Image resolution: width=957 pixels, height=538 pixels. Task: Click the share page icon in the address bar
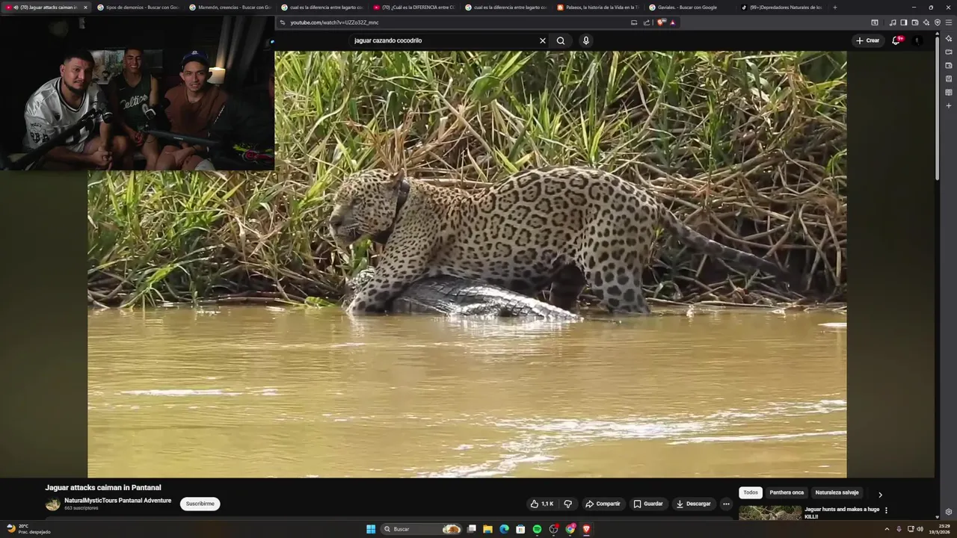coord(647,22)
